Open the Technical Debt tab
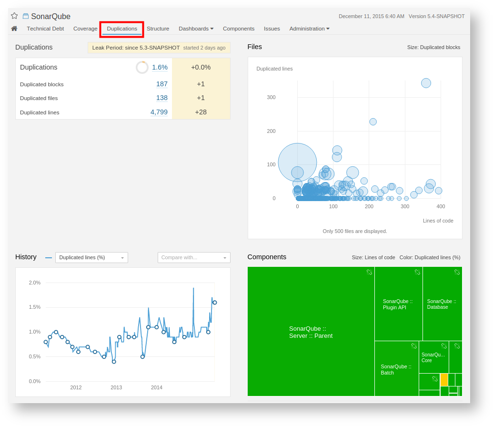This screenshot has height=426, width=493. pos(45,29)
